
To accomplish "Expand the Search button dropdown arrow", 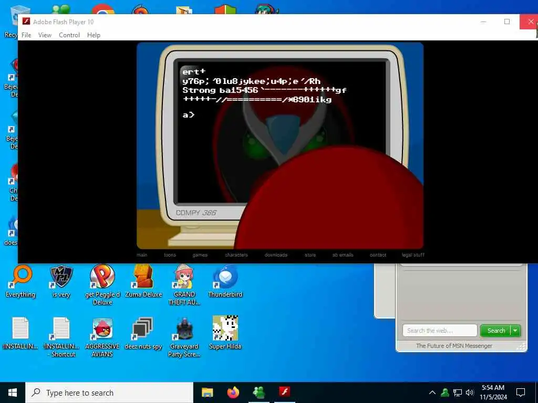I will [x=515, y=331].
